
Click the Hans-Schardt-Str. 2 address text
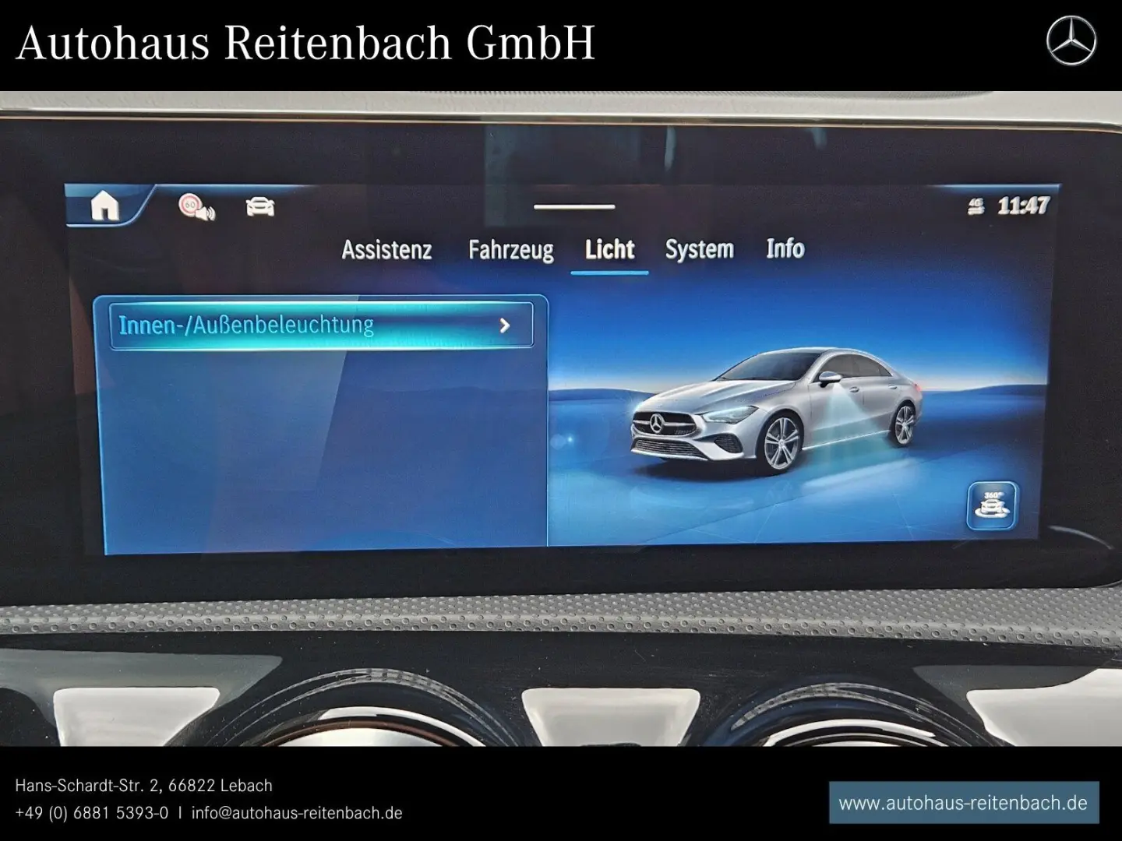(x=86, y=786)
